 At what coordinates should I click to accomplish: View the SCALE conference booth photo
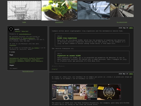pos(63,92)
